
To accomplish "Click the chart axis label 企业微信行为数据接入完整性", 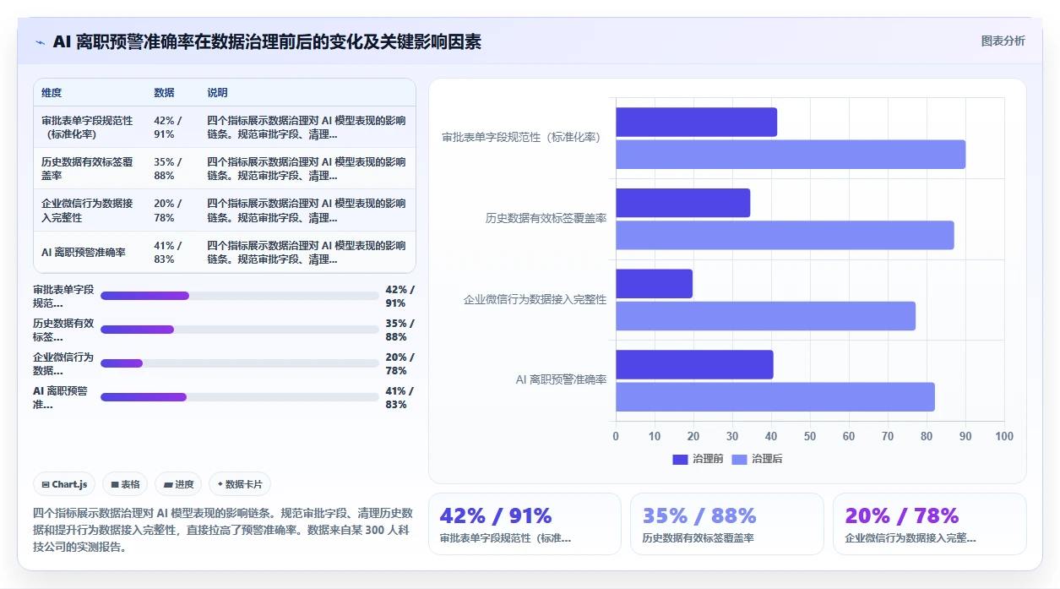I will point(535,299).
